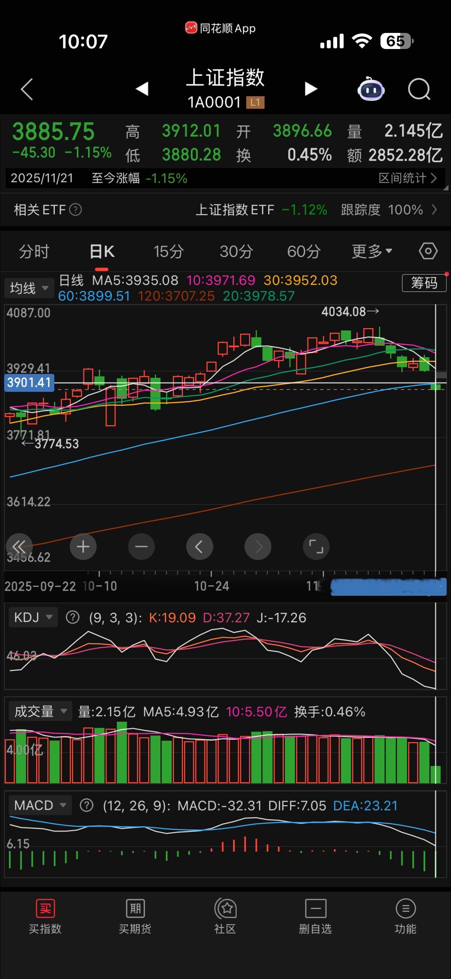Image resolution: width=451 pixels, height=979 pixels.
Task: Tap the 4034.08 high price marker
Action: pyautogui.click(x=350, y=312)
